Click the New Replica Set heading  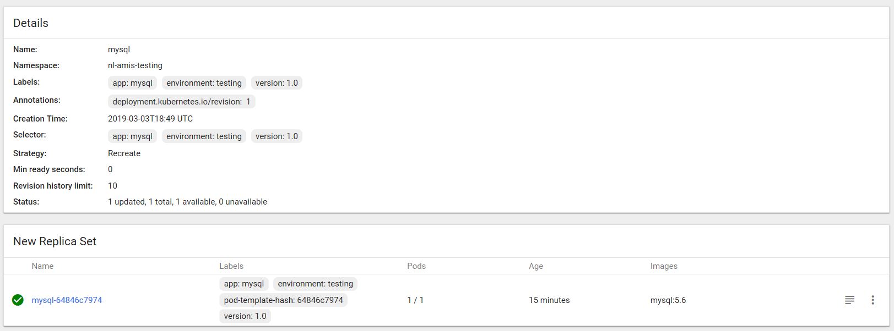click(55, 241)
